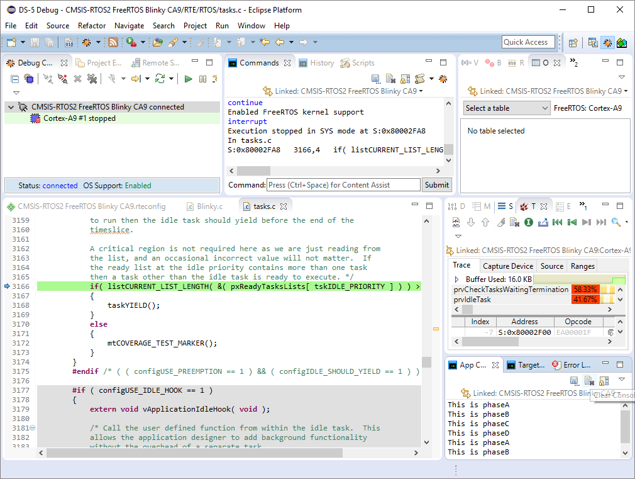635x479 pixels.
Task: Expand the Buffer Used disclosure triangle
Action: coord(456,279)
